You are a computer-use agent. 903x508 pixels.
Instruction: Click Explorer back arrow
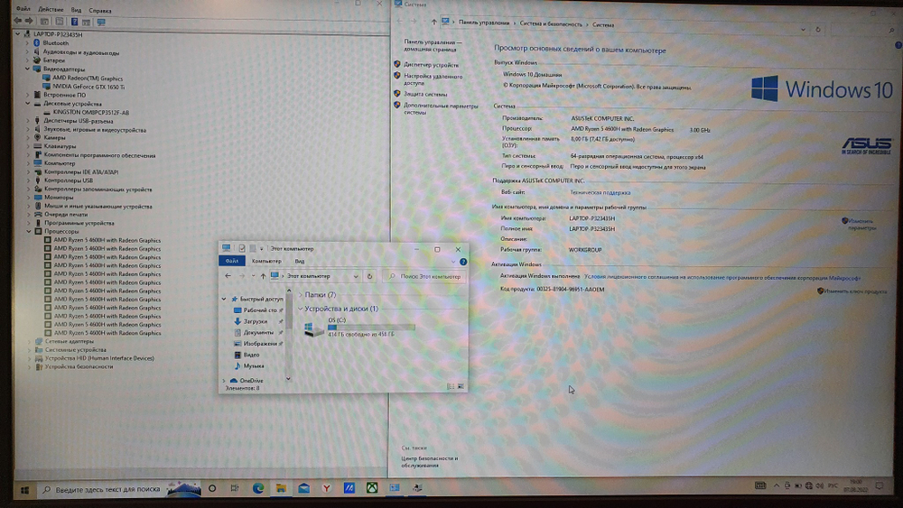(x=228, y=276)
